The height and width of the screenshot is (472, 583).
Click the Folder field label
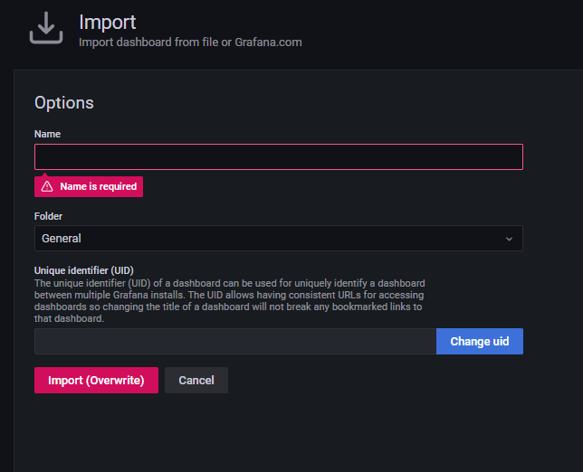point(49,216)
